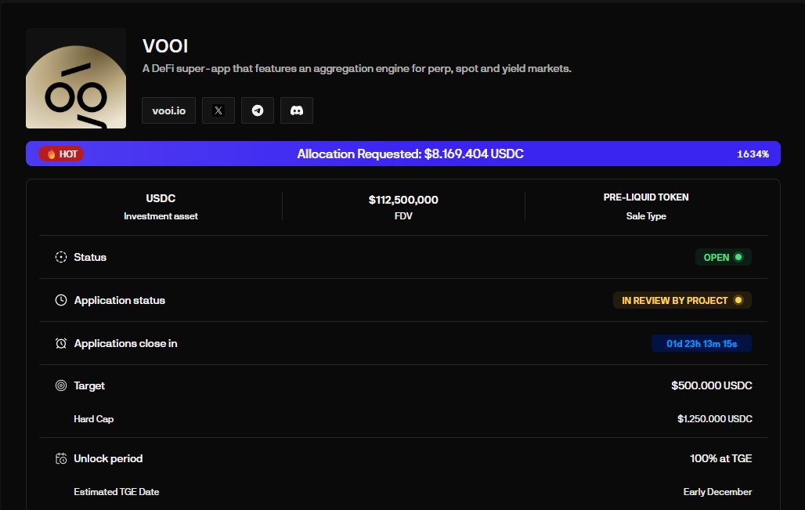Click the alarm icon beside Applications close in
This screenshot has width=805, height=510.
61,343
